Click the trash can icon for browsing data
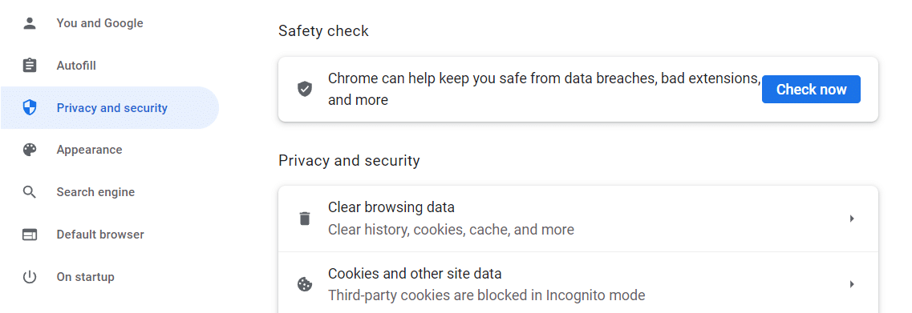Screen dimensions: 912x313 (305, 219)
